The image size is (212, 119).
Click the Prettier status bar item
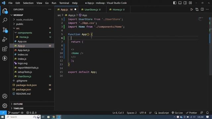(x=191, y=113)
